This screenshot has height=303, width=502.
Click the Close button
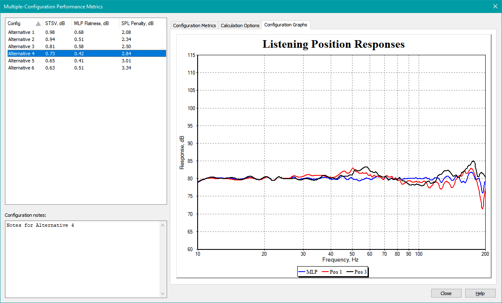point(446,293)
